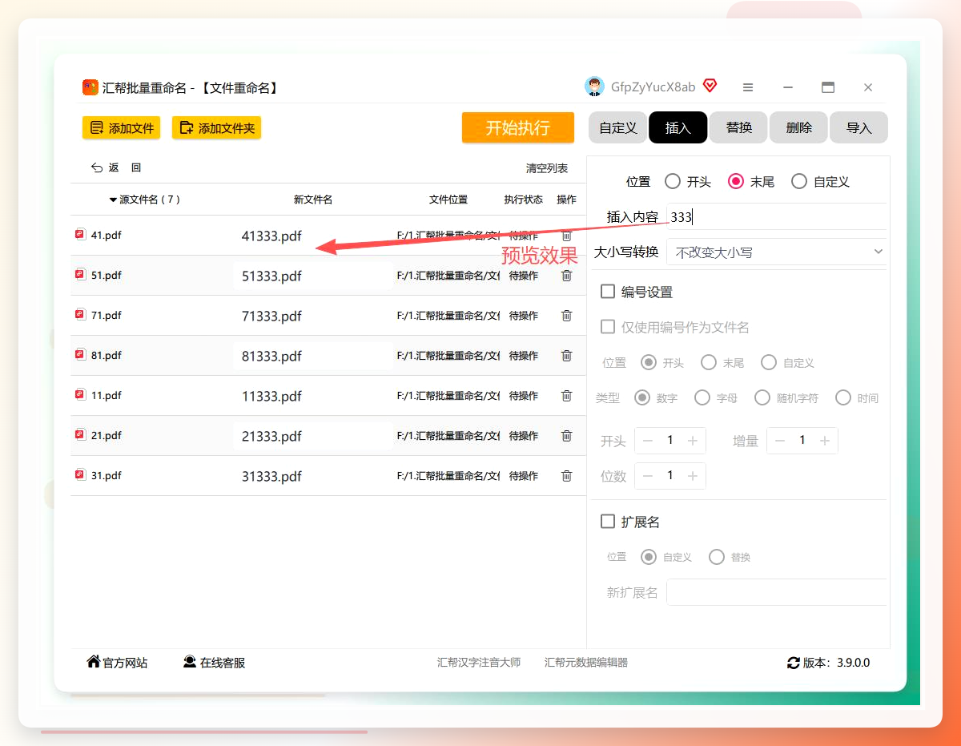Click the 新扩展名 input field
Image resolution: width=961 pixels, height=746 pixels.
click(x=777, y=592)
